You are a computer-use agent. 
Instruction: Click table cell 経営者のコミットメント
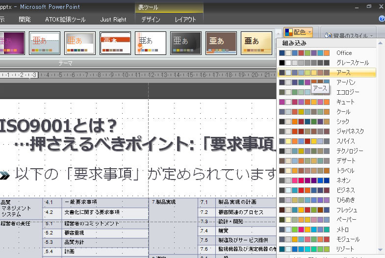click(105, 223)
